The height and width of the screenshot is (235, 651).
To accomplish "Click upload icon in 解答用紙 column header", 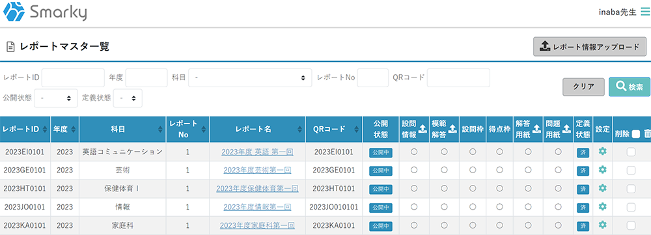I will coord(536,129).
